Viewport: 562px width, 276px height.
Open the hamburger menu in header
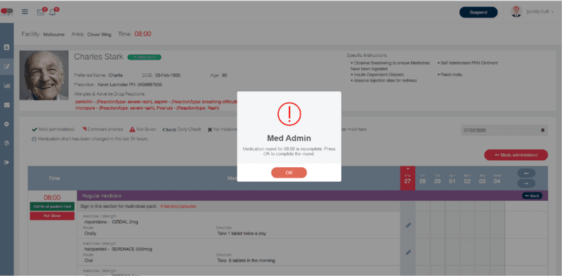click(x=25, y=11)
